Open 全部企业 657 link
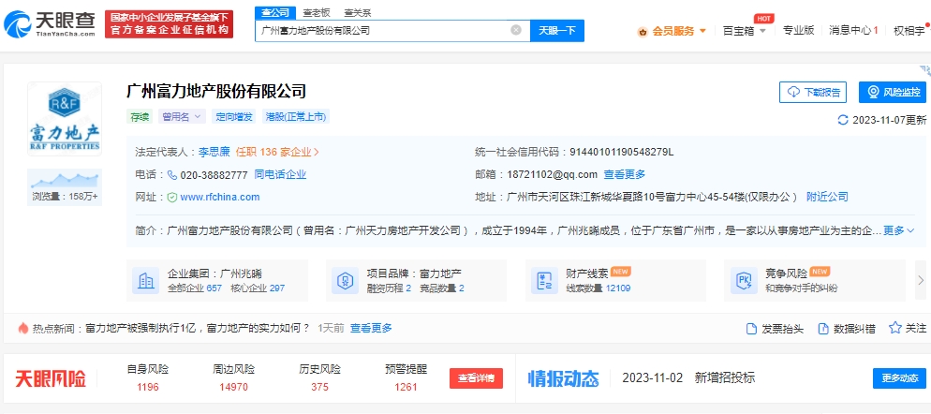 click(x=195, y=288)
